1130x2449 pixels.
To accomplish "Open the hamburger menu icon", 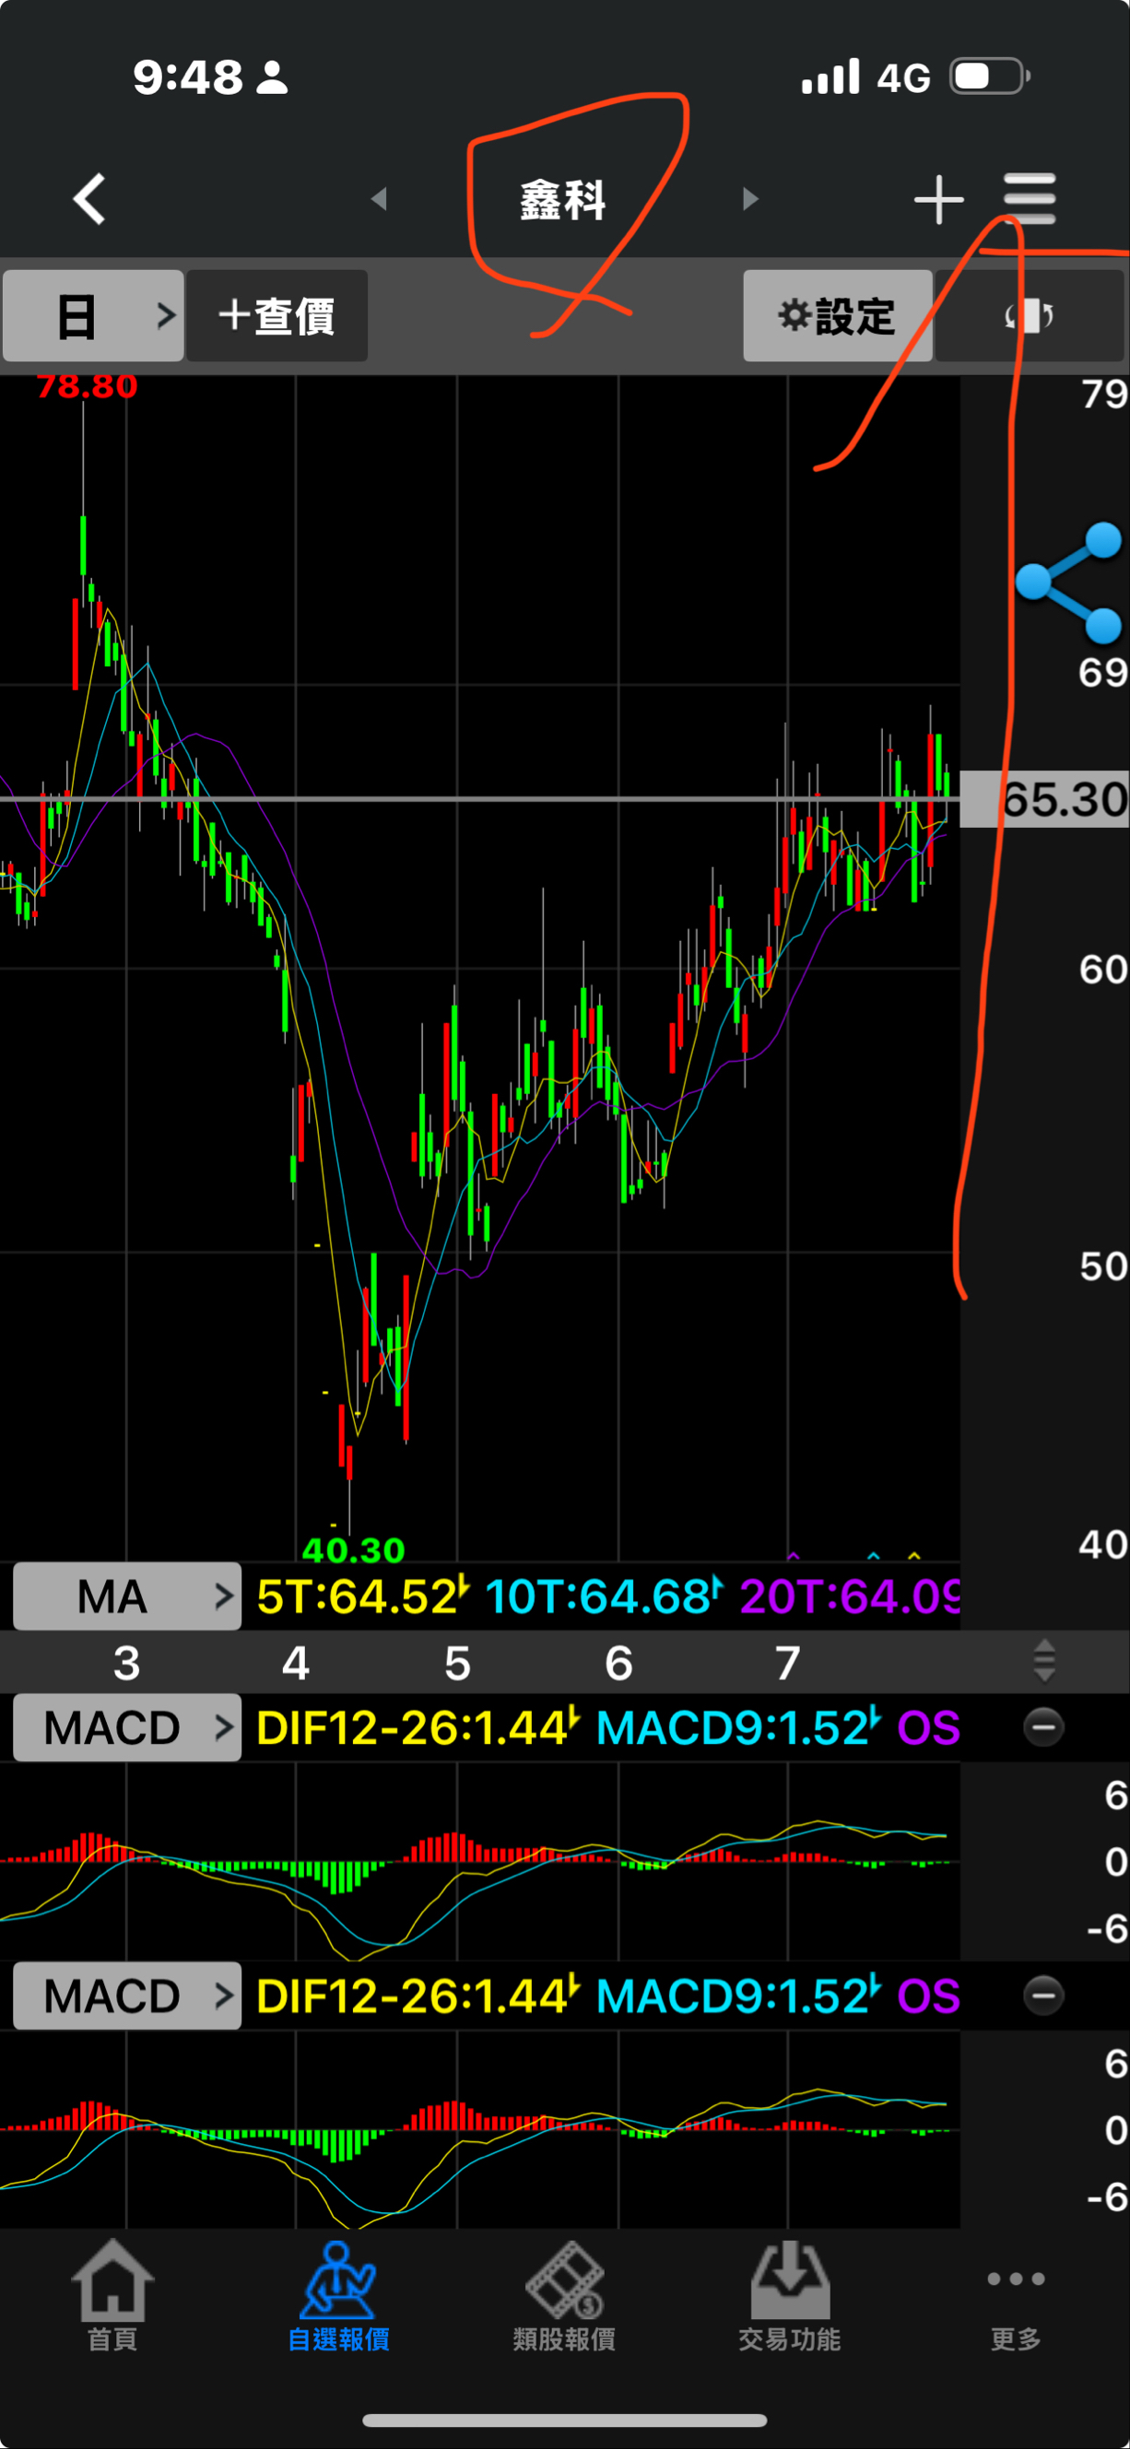I will click(x=1030, y=199).
